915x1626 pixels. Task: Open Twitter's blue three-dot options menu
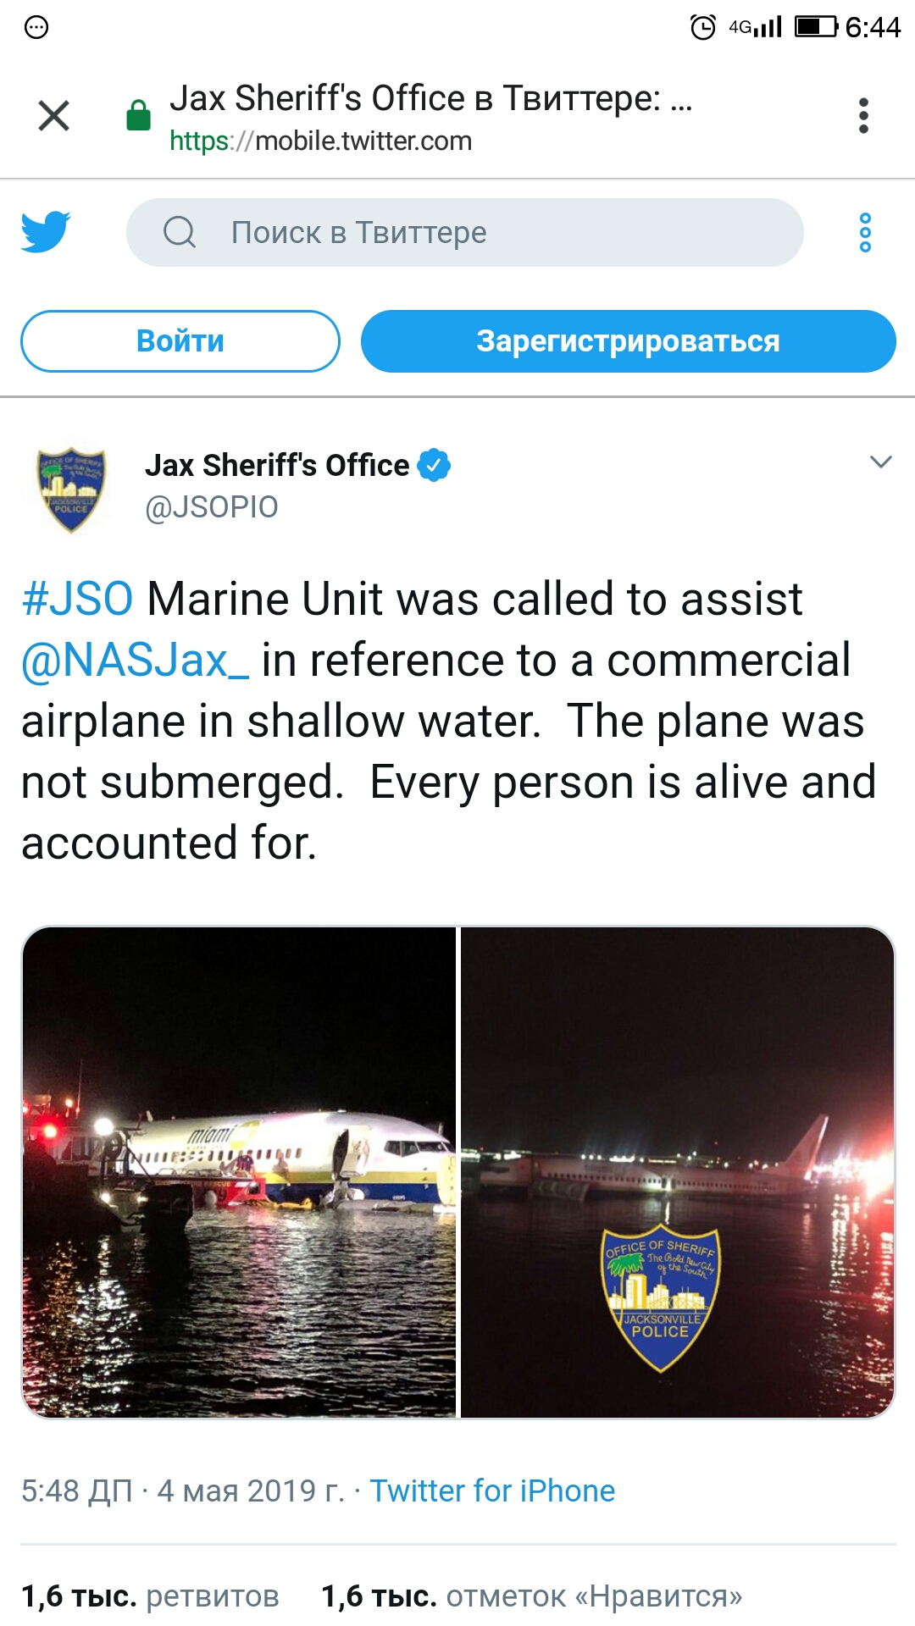[x=865, y=232]
